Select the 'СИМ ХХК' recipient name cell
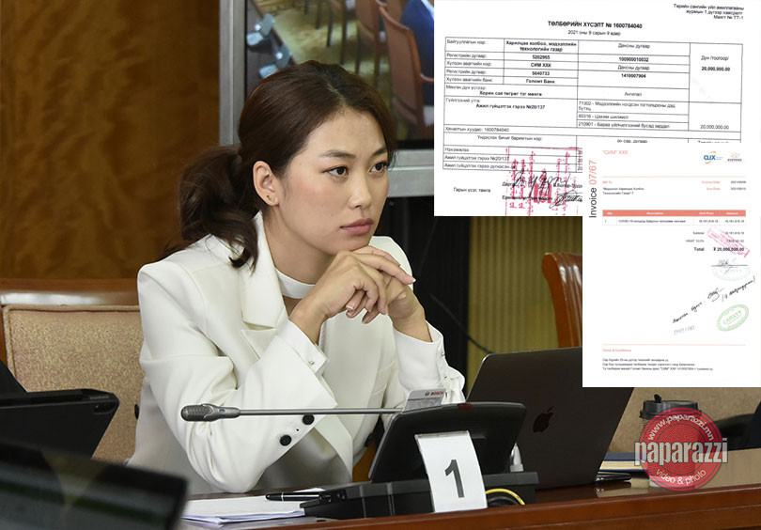The width and height of the screenshot is (761, 530). [x=540, y=65]
